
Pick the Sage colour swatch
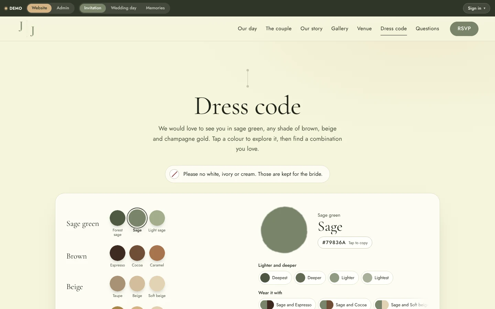coord(137,218)
